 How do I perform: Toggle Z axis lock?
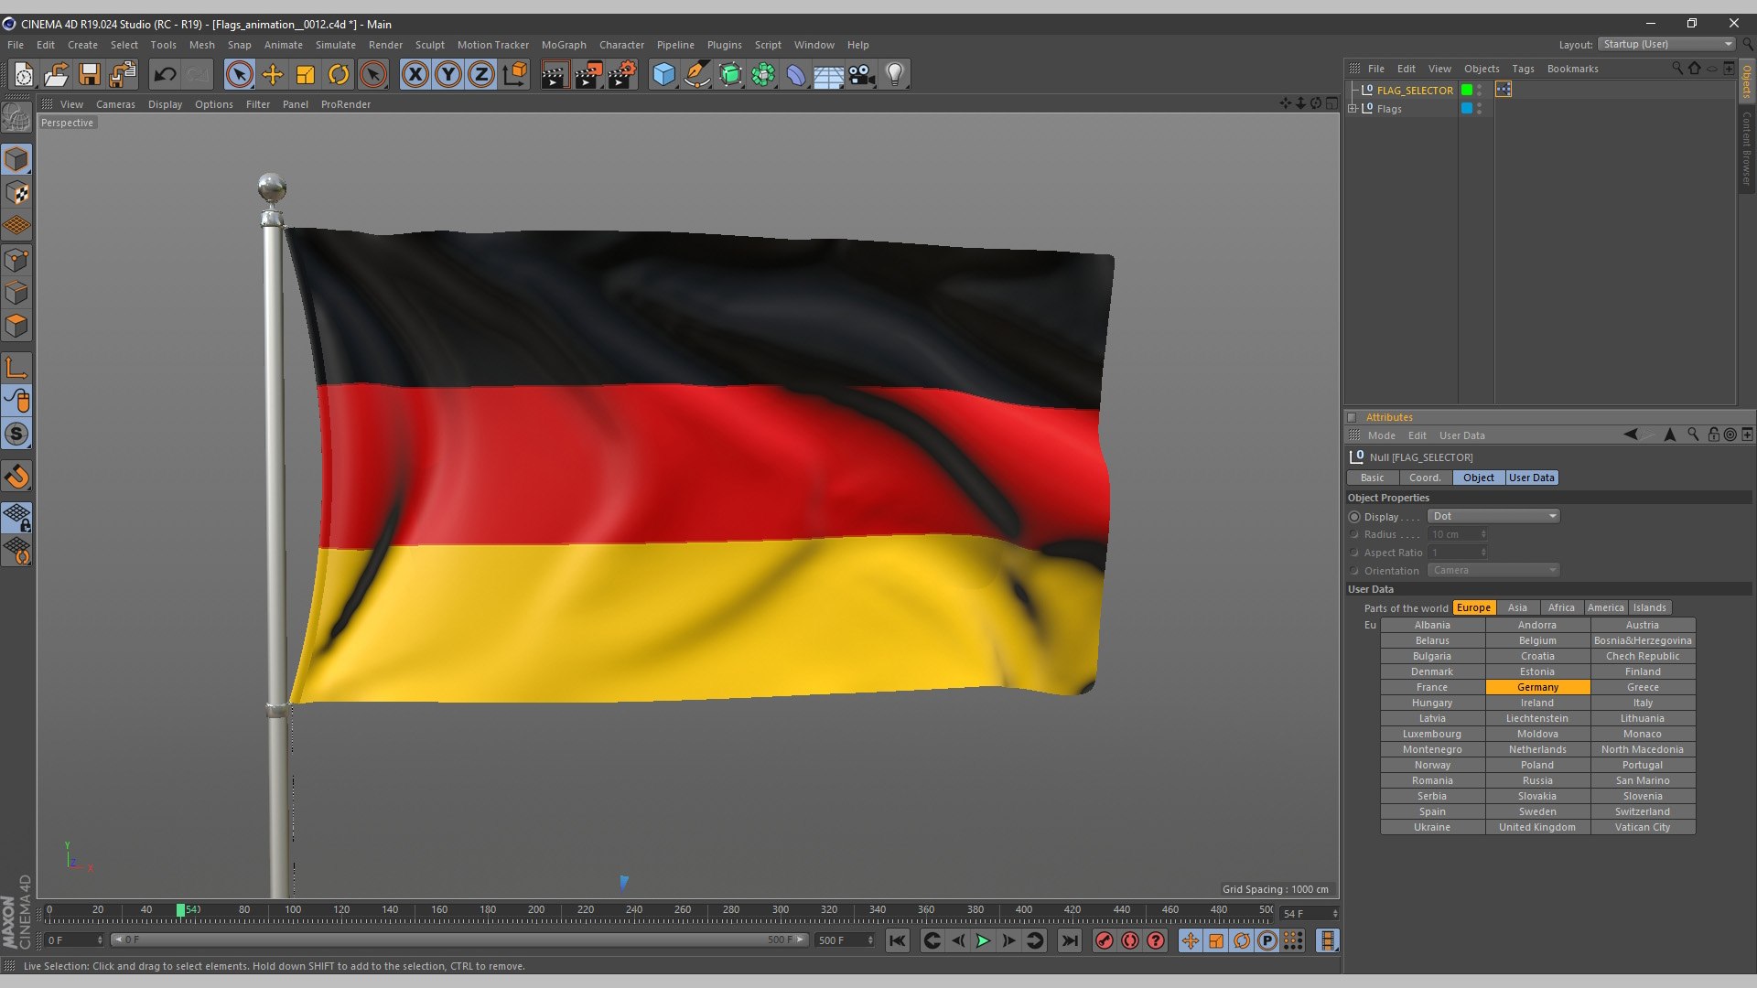481,74
